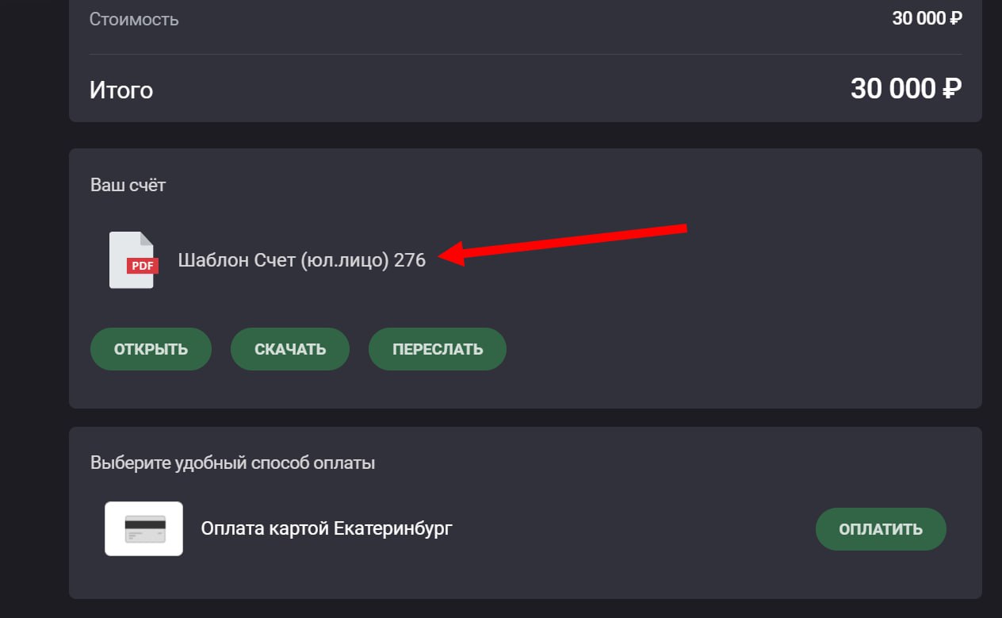Select Оплата картой Екатеринбург payment method
This screenshot has height=618, width=1002.
click(327, 528)
